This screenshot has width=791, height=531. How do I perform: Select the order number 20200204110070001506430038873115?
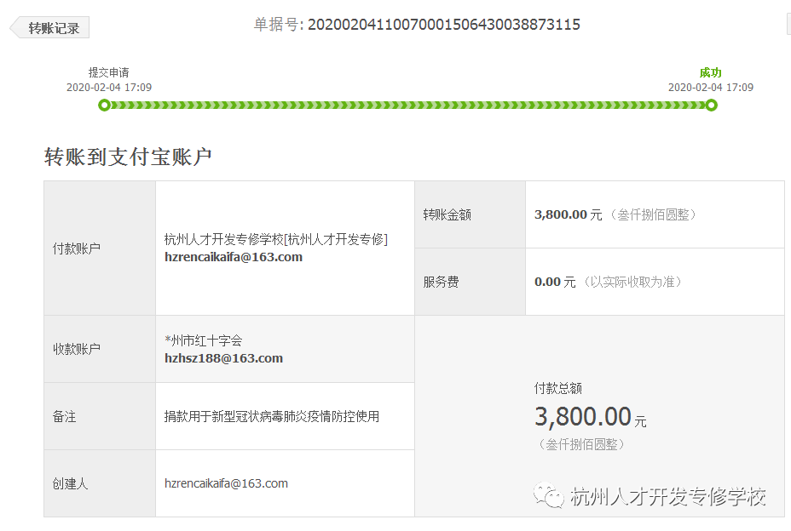tap(444, 25)
